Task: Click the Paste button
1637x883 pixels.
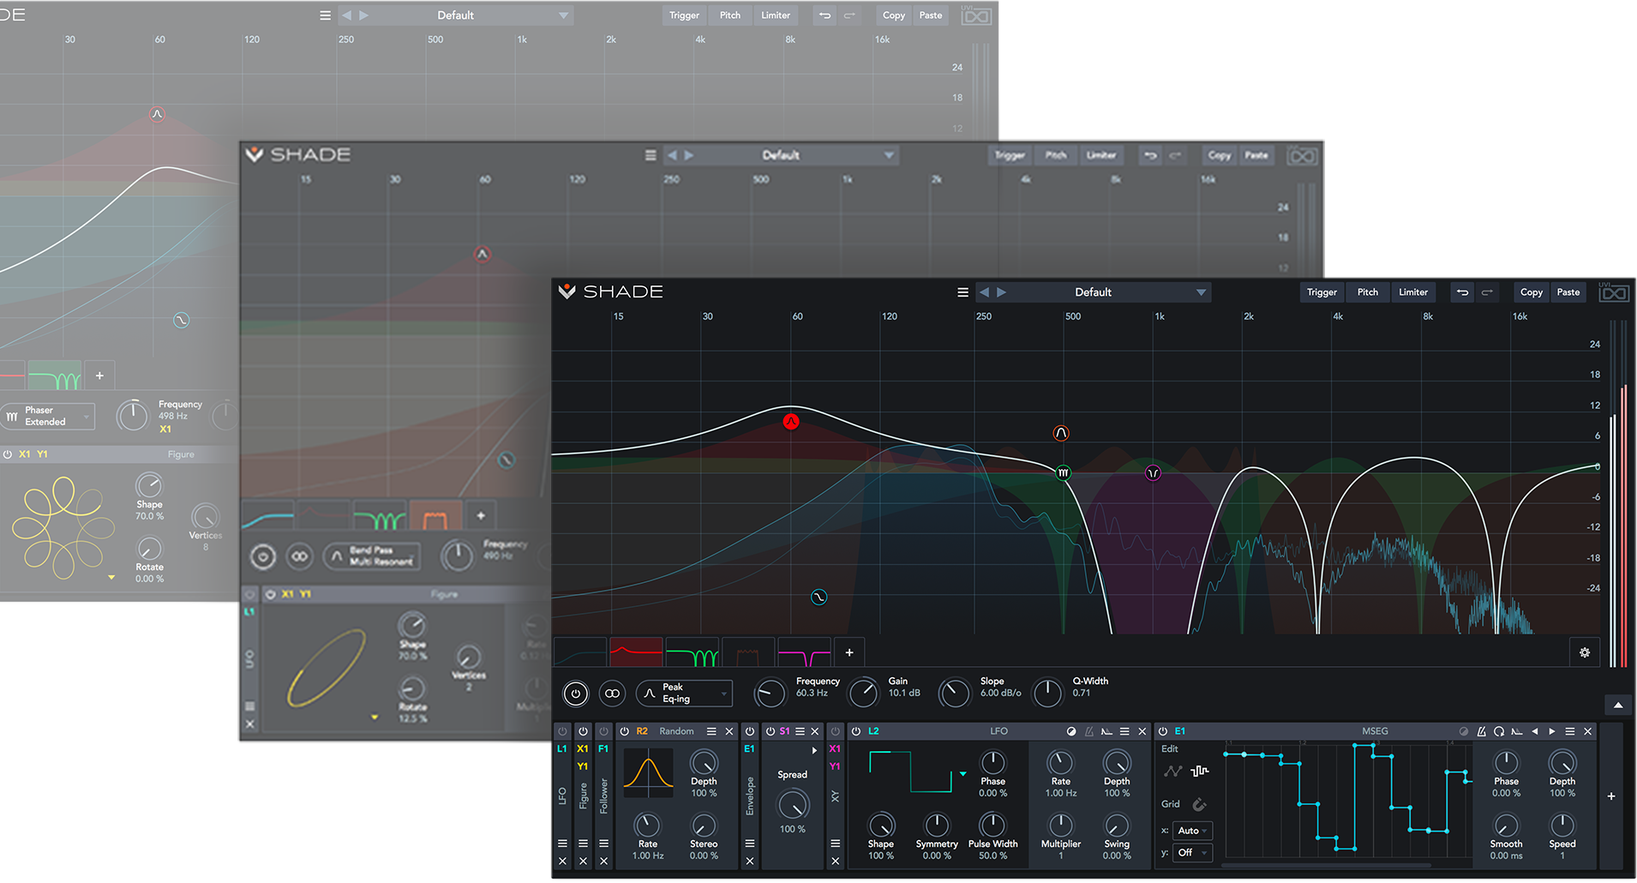Action: tap(1568, 292)
